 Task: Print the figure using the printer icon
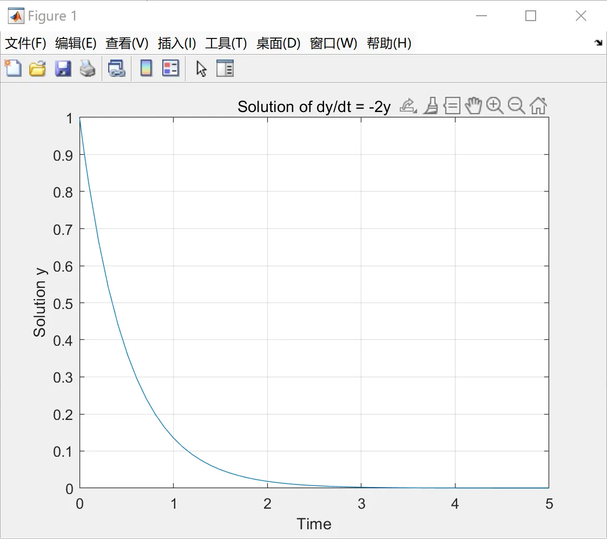[x=88, y=69]
